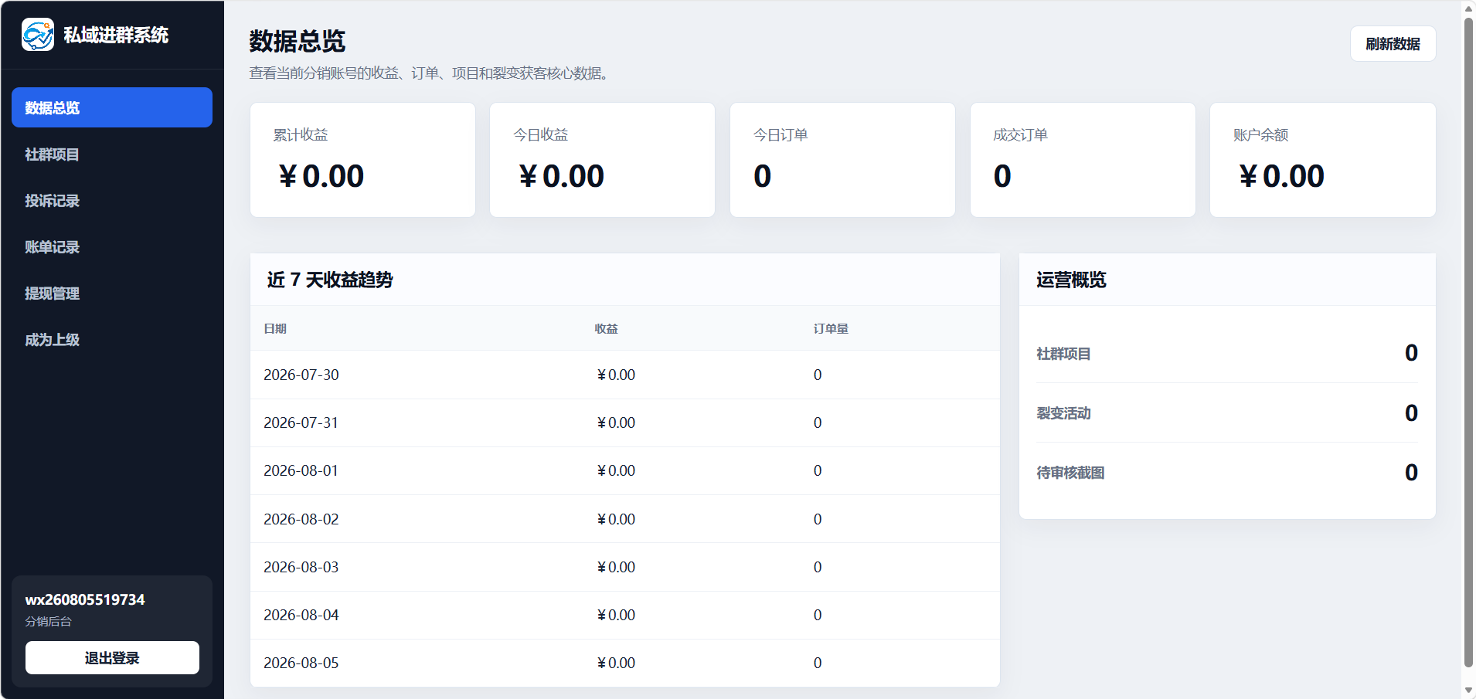Open the 数据总览 menu item

[x=112, y=107]
